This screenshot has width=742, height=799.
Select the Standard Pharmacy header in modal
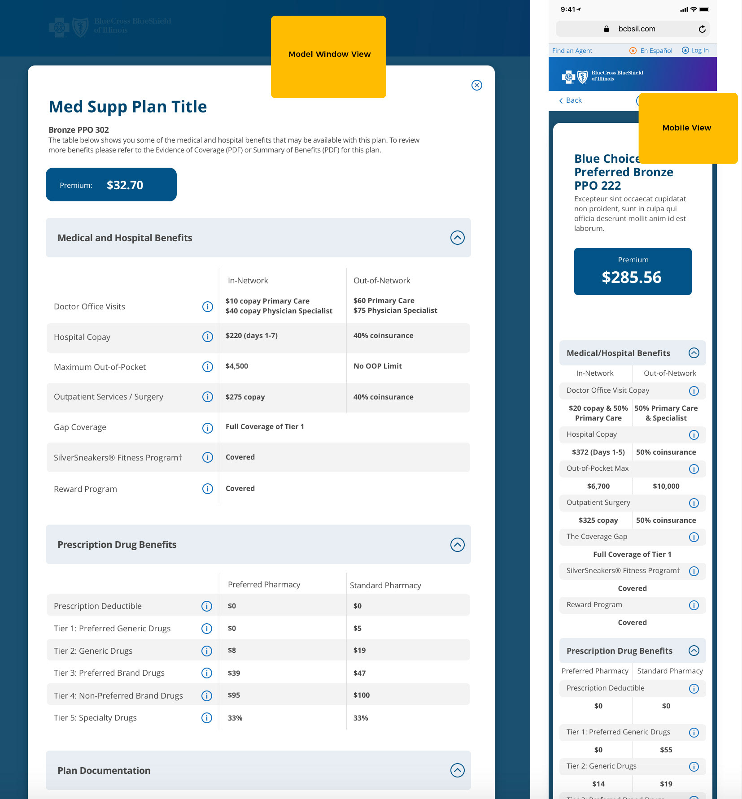(x=385, y=586)
